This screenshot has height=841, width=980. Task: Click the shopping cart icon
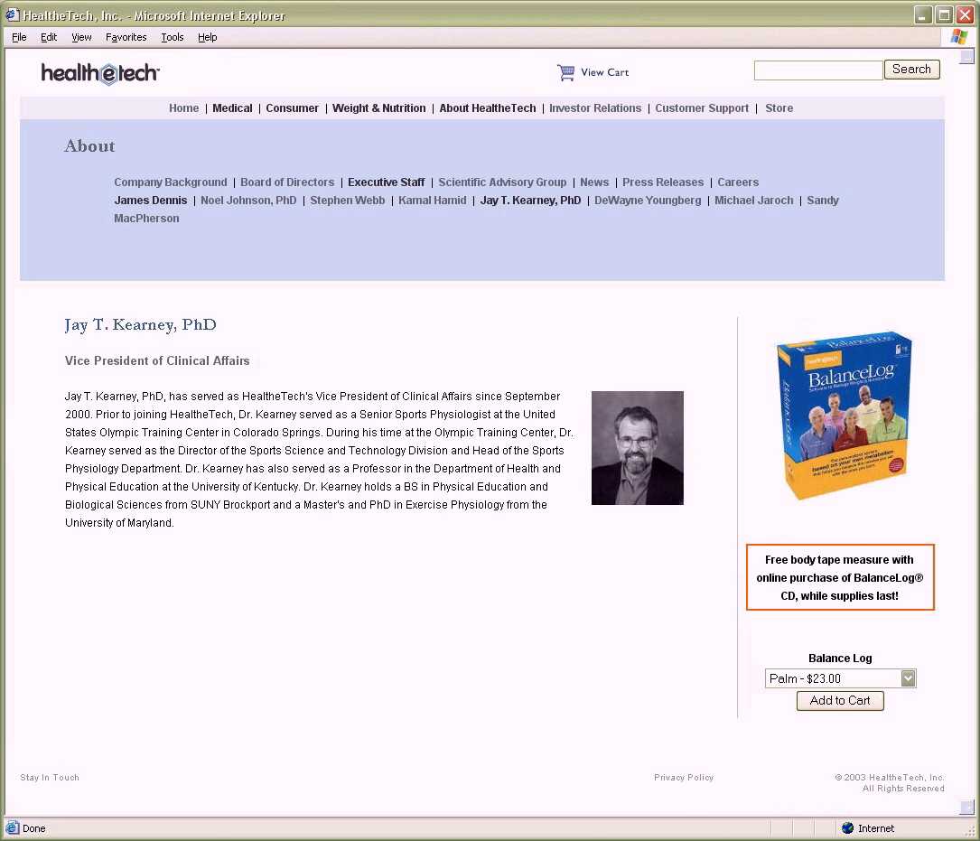tap(566, 72)
